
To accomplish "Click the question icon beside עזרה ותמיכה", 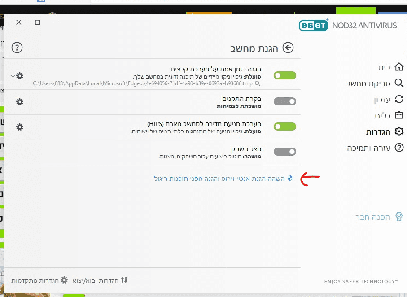I will click(x=399, y=148).
